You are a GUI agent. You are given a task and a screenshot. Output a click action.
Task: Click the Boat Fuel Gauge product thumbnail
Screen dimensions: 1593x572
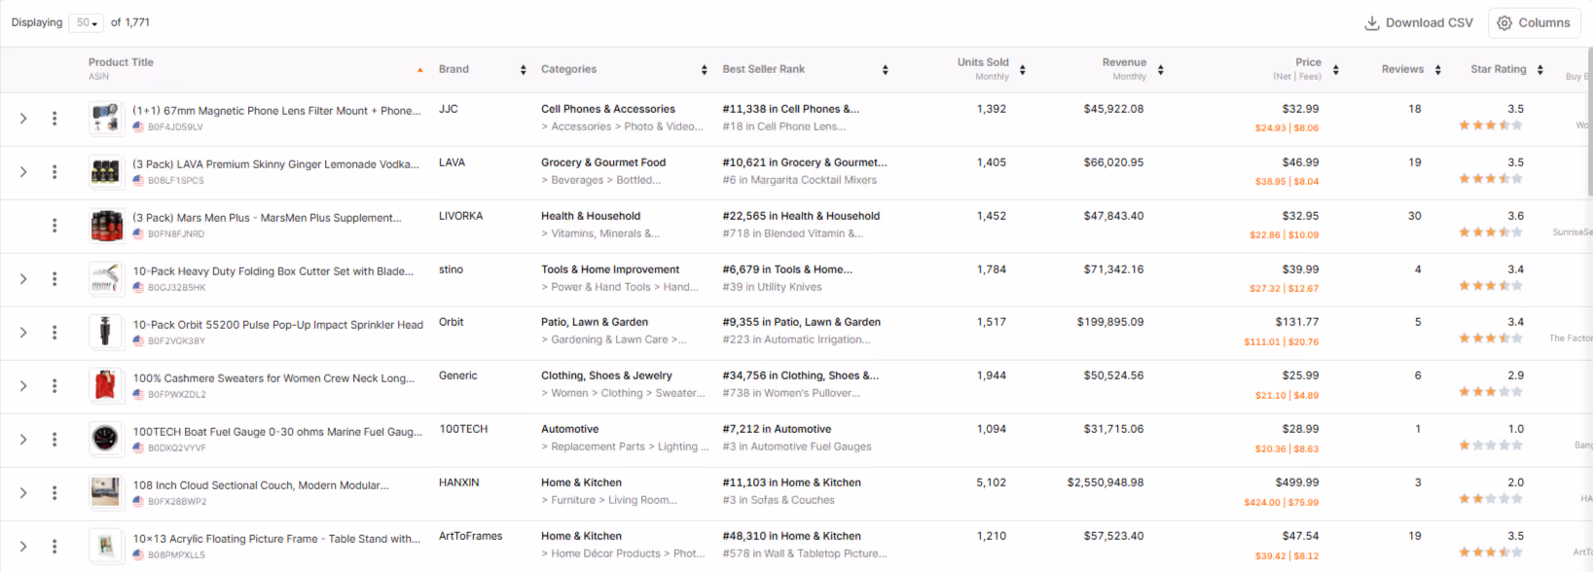click(x=105, y=440)
